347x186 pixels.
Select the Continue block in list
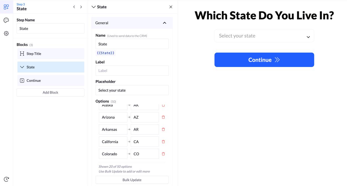pyautogui.click(x=51, y=81)
